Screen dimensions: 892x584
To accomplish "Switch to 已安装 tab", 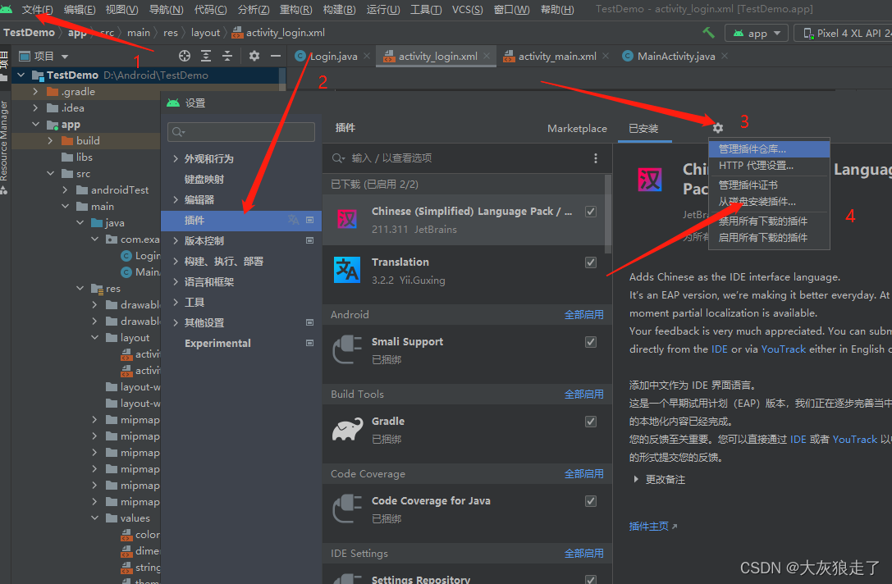I will 643,129.
